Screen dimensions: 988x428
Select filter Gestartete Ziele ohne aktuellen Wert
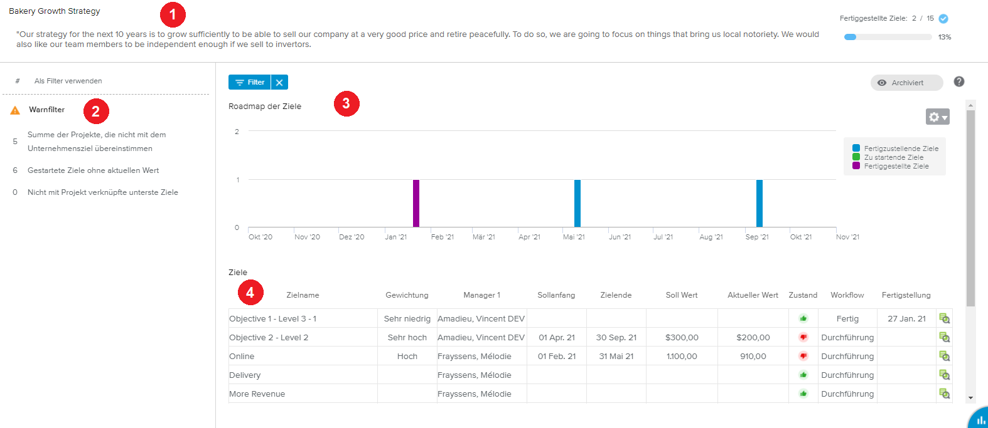coord(93,170)
